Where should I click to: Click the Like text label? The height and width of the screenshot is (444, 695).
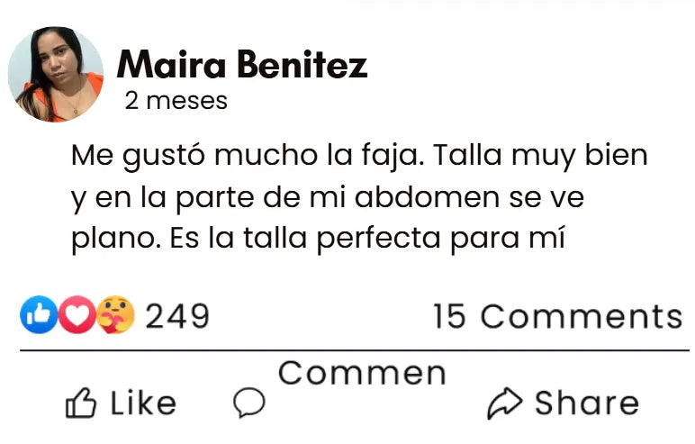tap(143, 403)
